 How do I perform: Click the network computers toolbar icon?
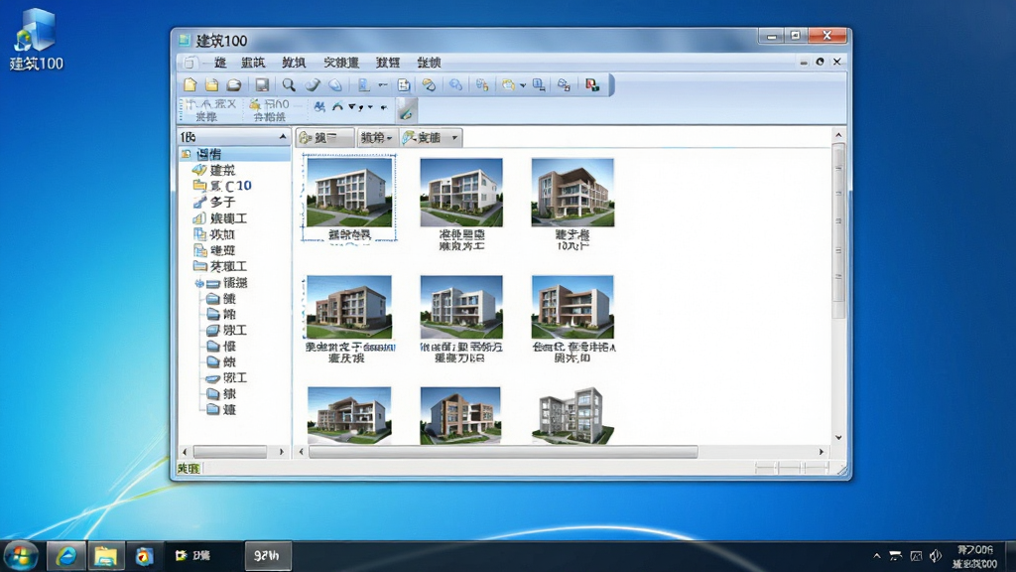coord(564,85)
